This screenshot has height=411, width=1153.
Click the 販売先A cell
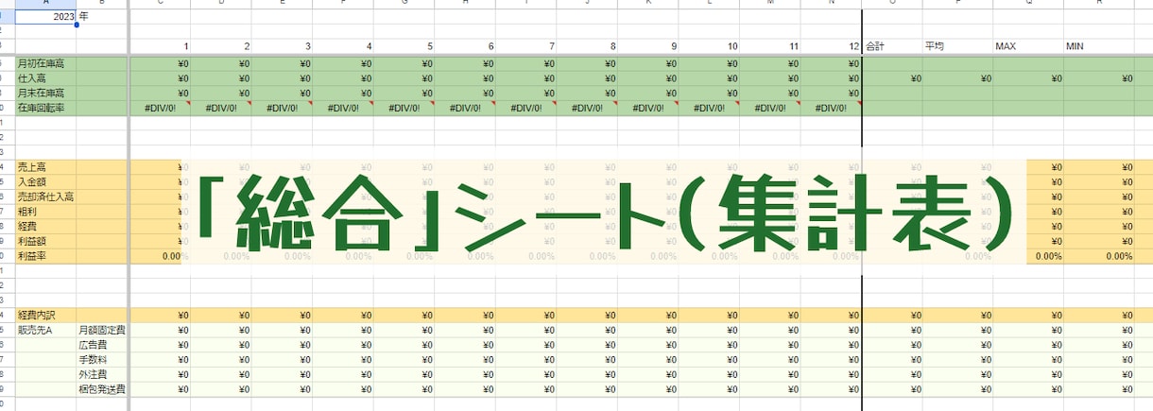[46, 330]
